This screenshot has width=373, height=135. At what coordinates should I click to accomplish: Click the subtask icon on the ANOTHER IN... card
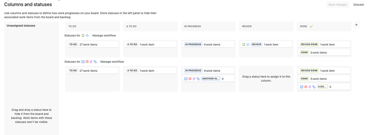coord(198,78)
